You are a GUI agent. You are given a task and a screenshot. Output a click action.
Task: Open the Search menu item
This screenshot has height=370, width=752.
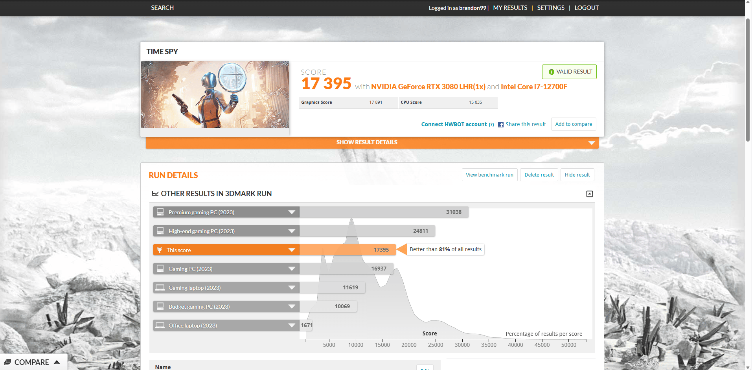coord(162,8)
